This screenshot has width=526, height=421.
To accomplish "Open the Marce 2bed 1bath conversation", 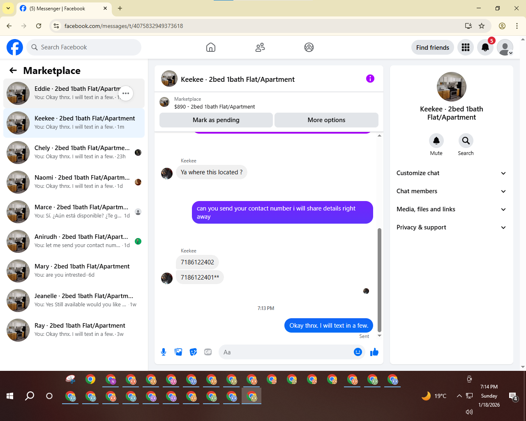I will (x=74, y=212).
